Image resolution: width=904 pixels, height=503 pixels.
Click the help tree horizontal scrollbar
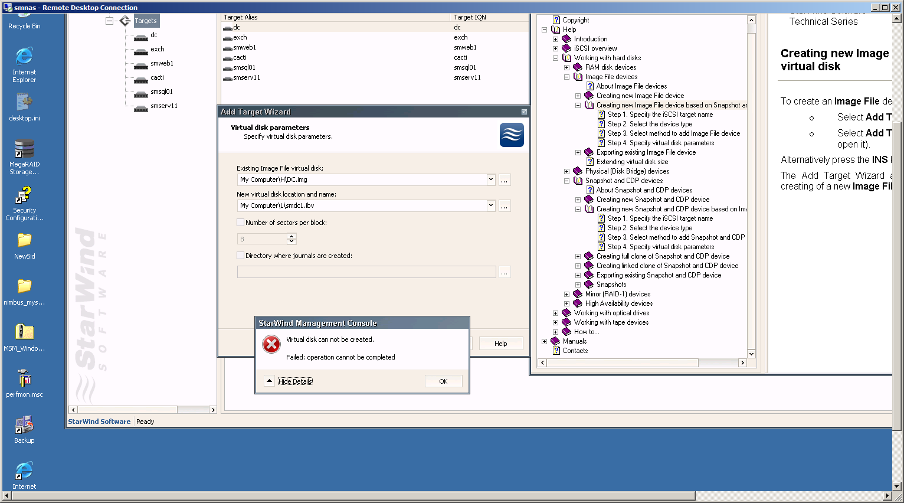623,363
